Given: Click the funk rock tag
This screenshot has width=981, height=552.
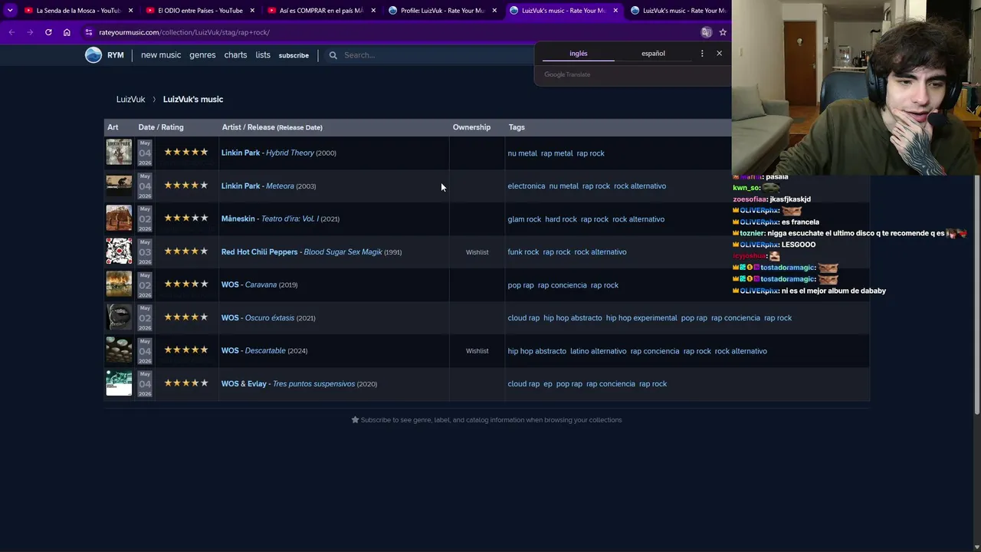Looking at the screenshot, I should tap(523, 252).
